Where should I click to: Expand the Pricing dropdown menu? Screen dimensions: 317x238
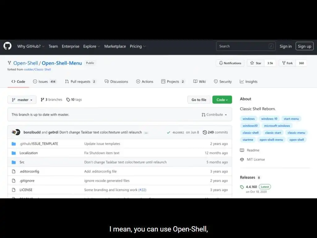click(x=138, y=46)
